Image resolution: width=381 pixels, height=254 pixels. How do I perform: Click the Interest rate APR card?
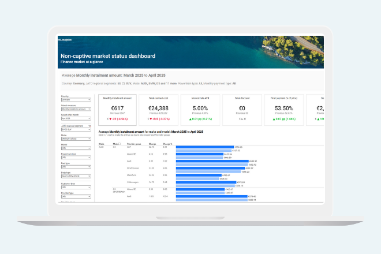click(200, 110)
